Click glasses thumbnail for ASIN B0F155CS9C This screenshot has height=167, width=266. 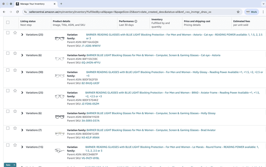click(59, 59)
